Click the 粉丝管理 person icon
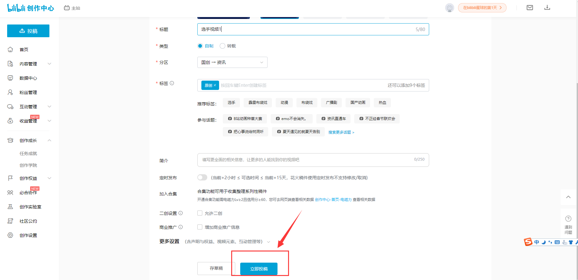 click(x=10, y=92)
